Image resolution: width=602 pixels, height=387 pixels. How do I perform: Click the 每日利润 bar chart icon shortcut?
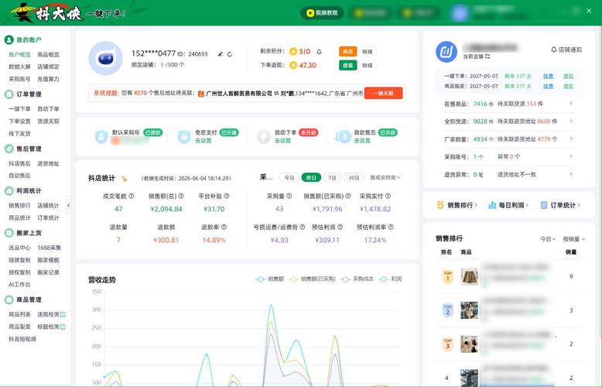tap(492, 205)
